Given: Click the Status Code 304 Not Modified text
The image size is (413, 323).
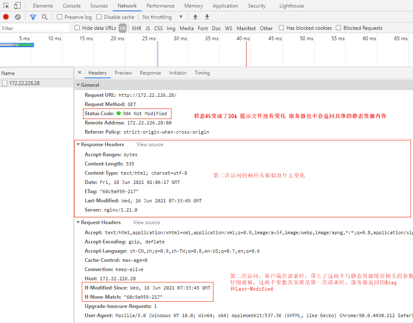Looking at the screenshot, I should 126,114.
